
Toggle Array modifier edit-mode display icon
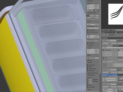pyautogui.click(x=122, y=41)
